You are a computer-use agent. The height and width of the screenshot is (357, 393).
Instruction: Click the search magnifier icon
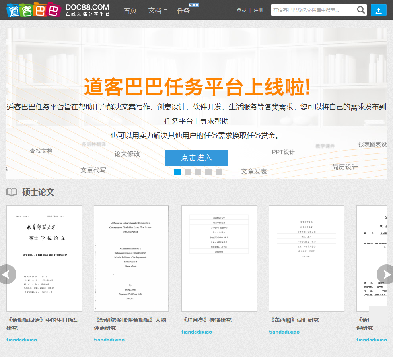click(361, 10)
